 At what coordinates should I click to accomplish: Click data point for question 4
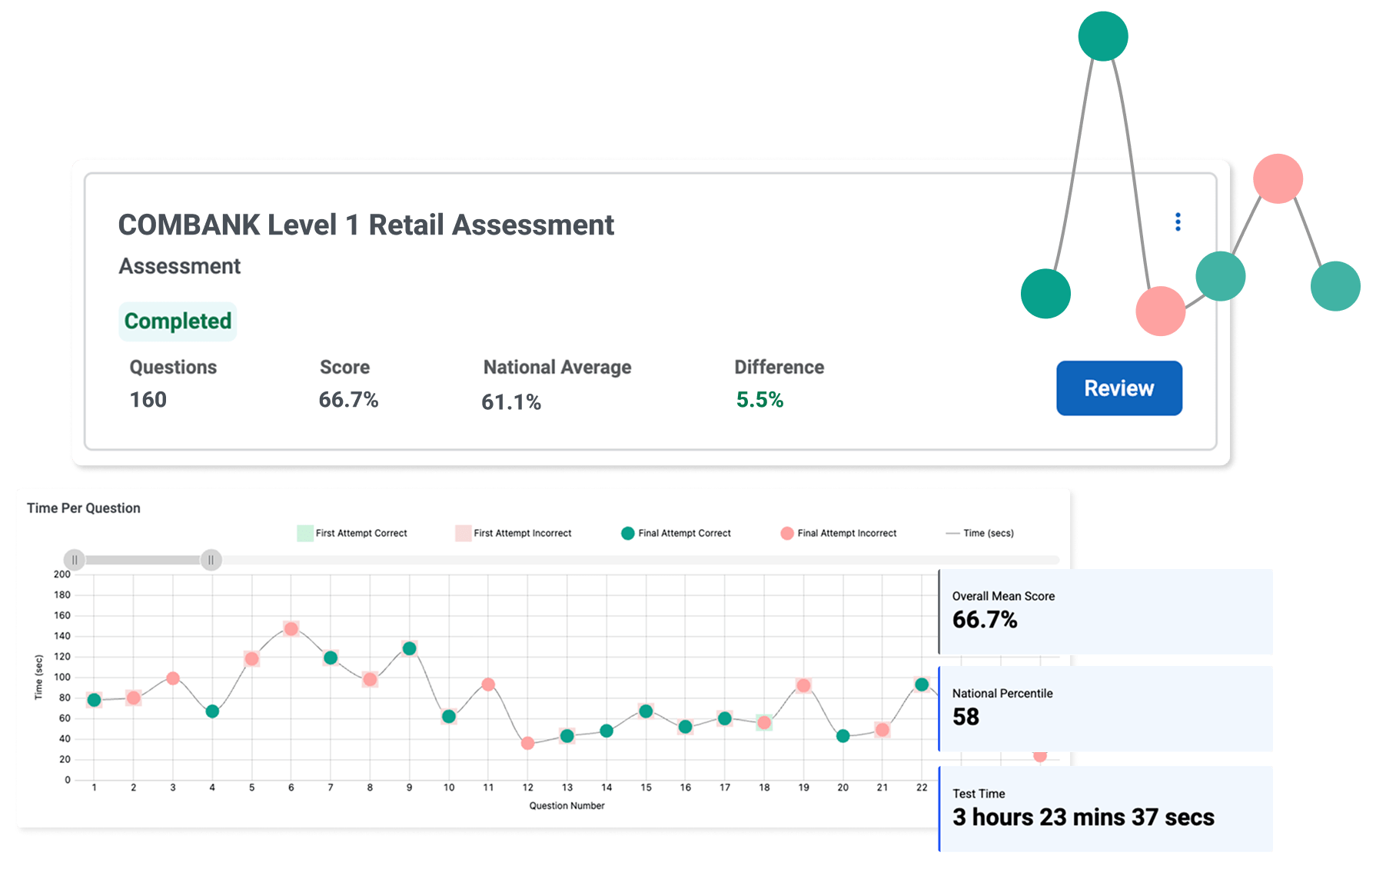212,711
